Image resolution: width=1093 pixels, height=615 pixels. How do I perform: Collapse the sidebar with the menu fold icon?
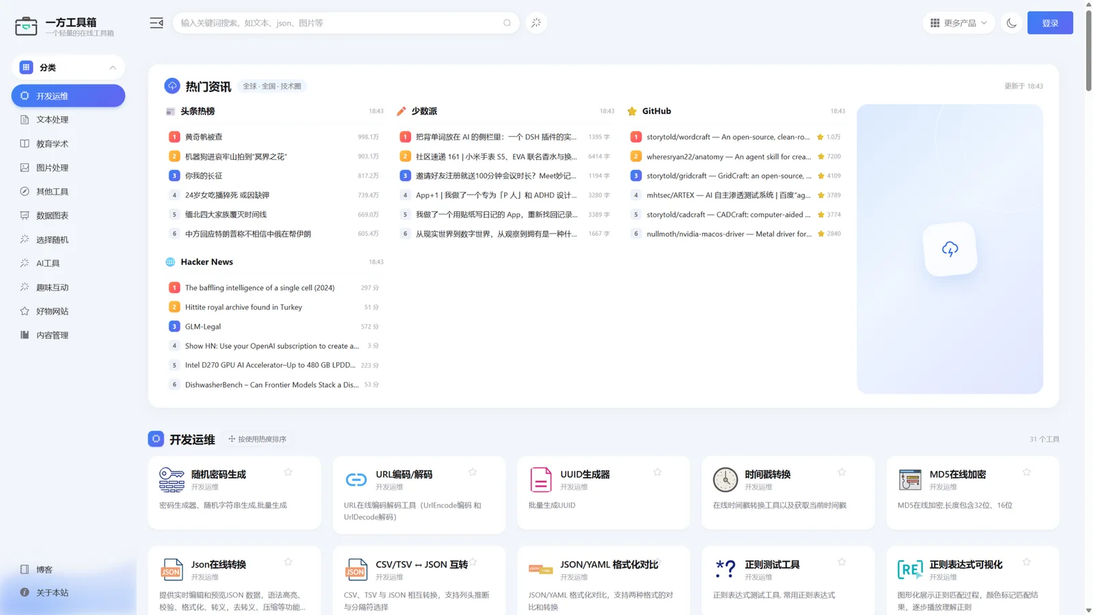(x=156, y=23)
